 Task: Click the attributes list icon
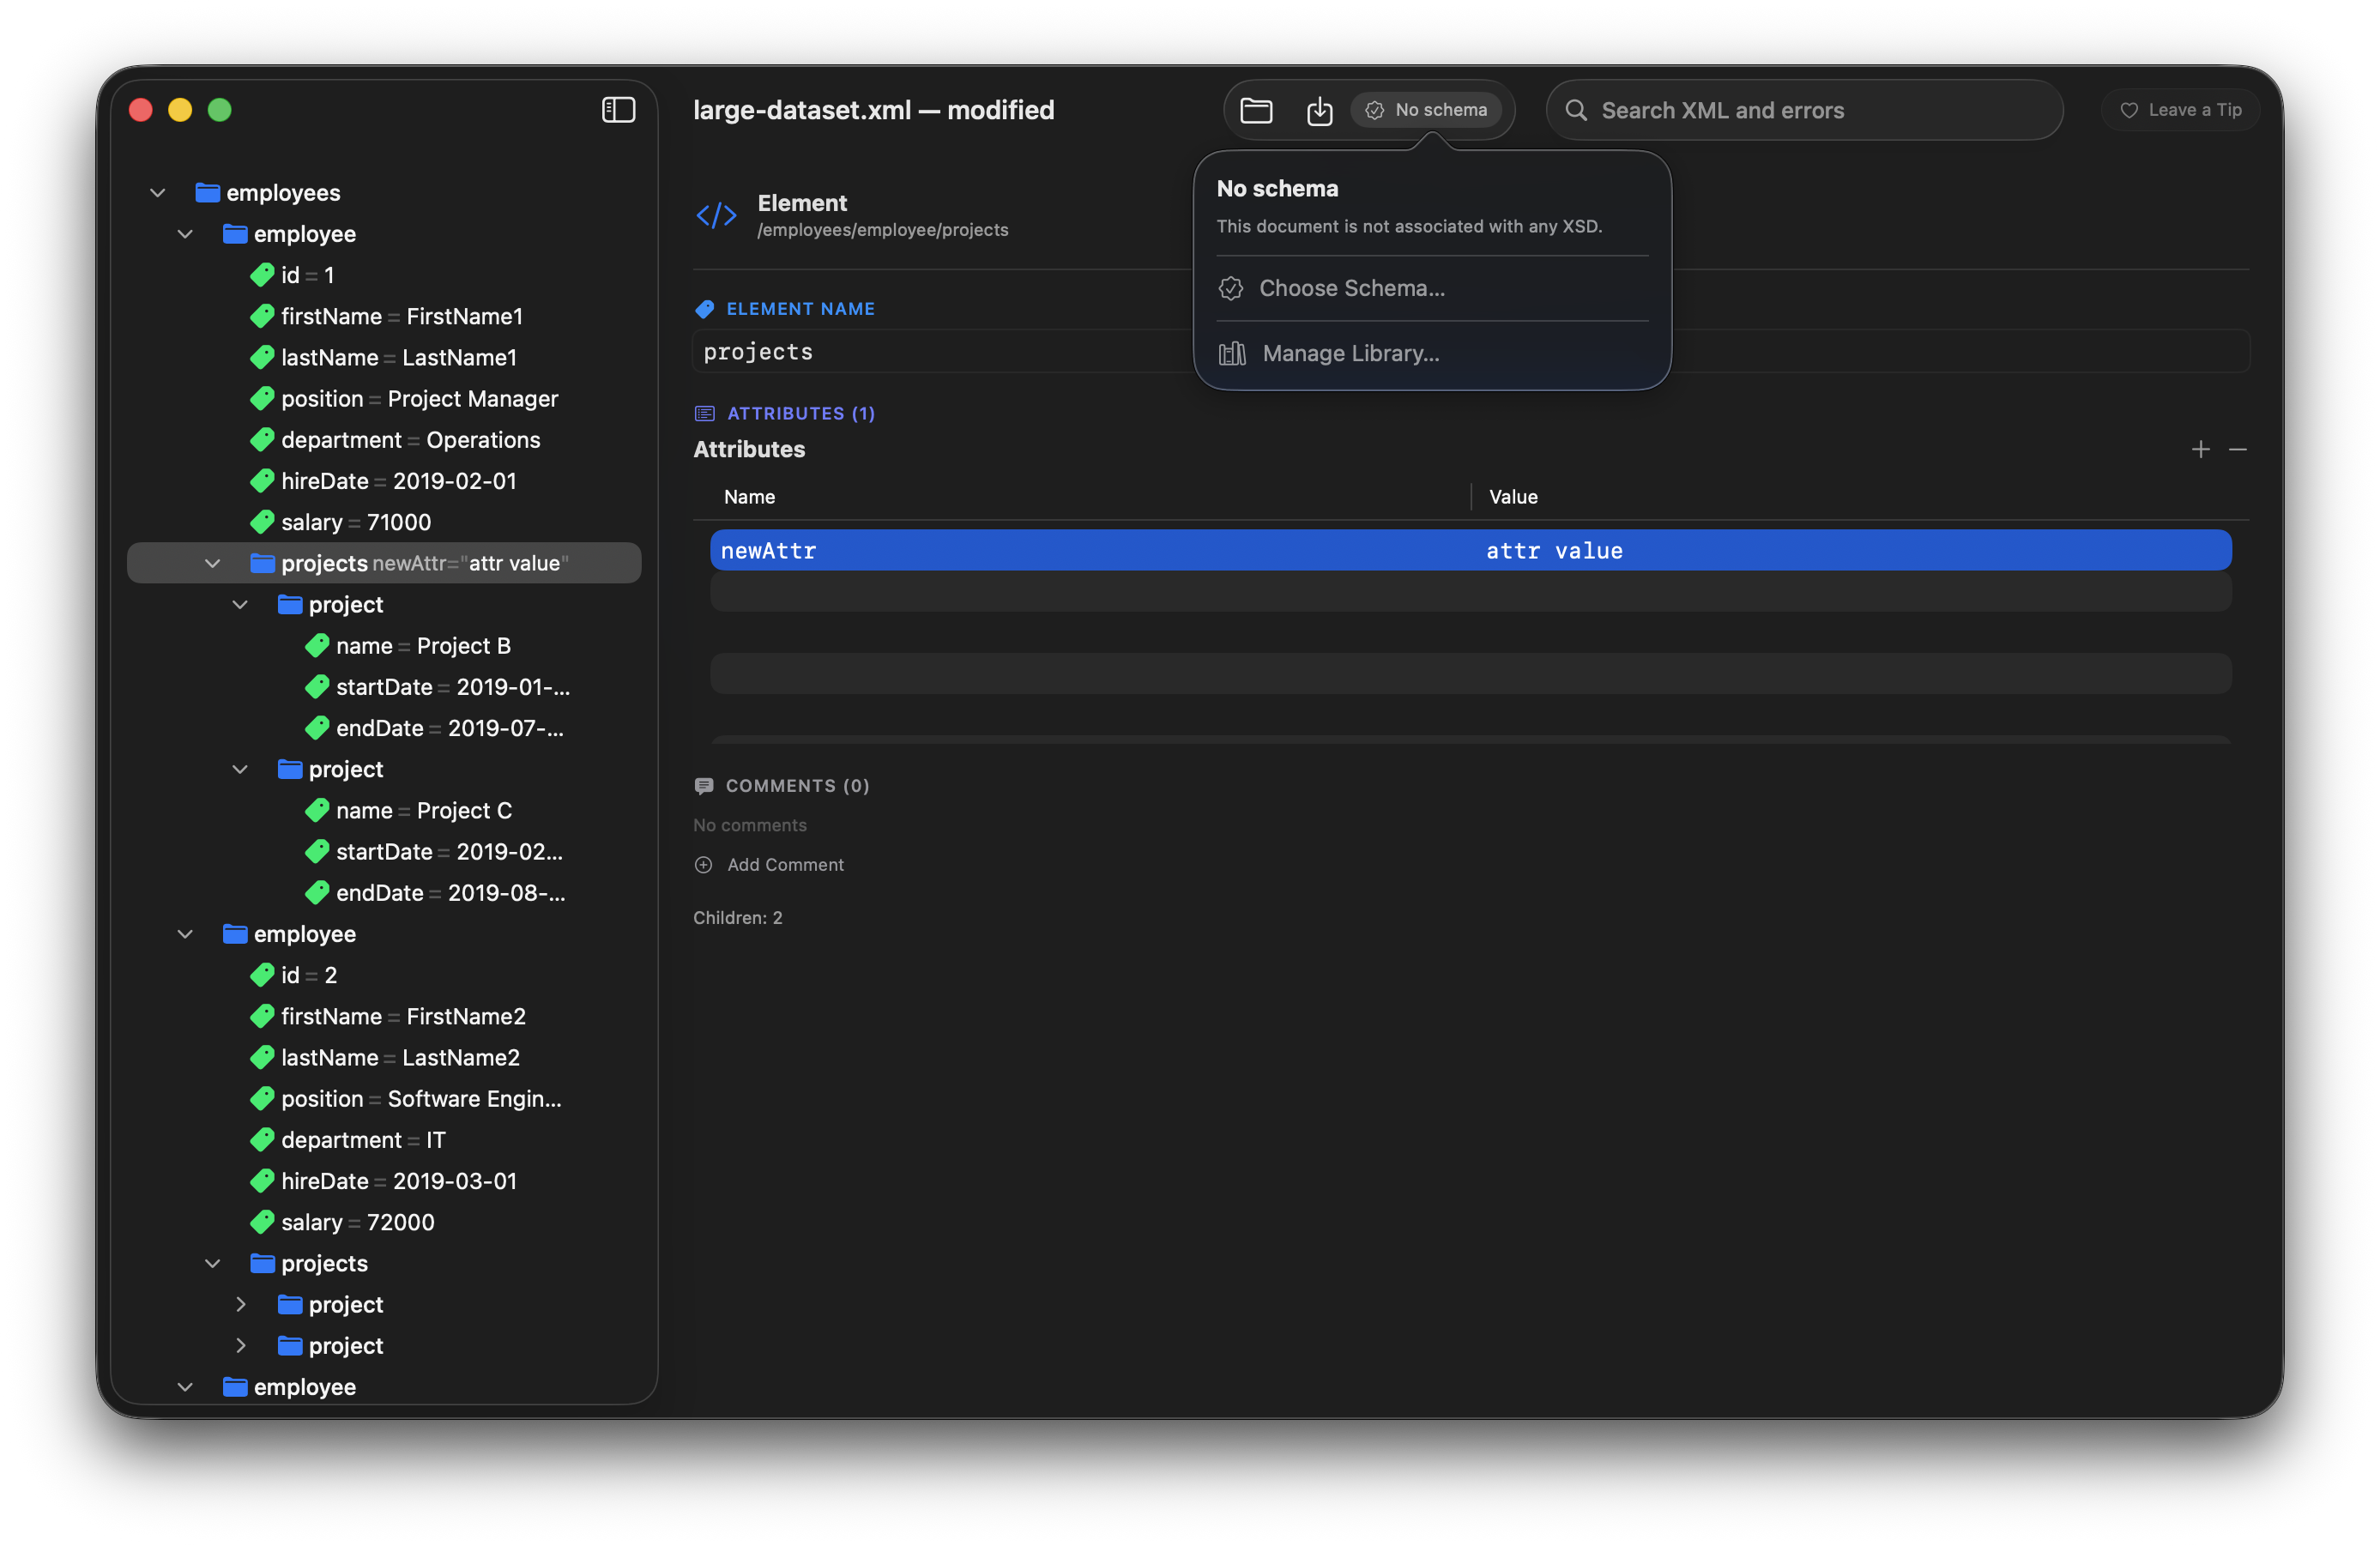click(x=705, y=414)
